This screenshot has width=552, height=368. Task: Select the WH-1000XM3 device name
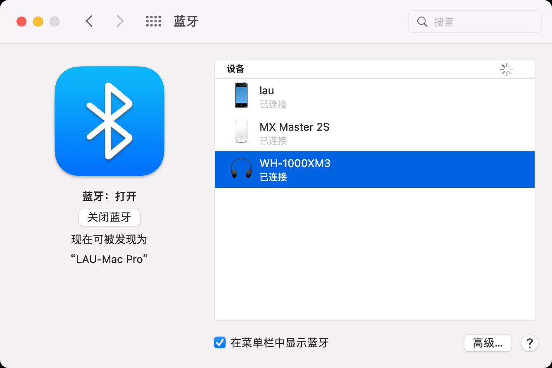[295, 163]
